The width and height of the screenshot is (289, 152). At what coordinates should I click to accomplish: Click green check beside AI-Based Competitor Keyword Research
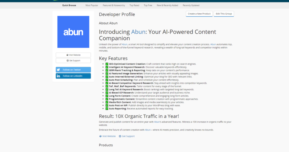pos(107,83)
